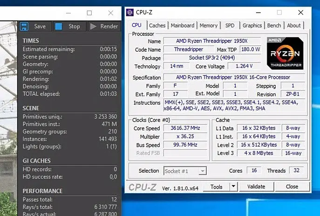Screen dimensions: 320x216
Task: Open the Mainboard tab
Action: coord(183,26)
